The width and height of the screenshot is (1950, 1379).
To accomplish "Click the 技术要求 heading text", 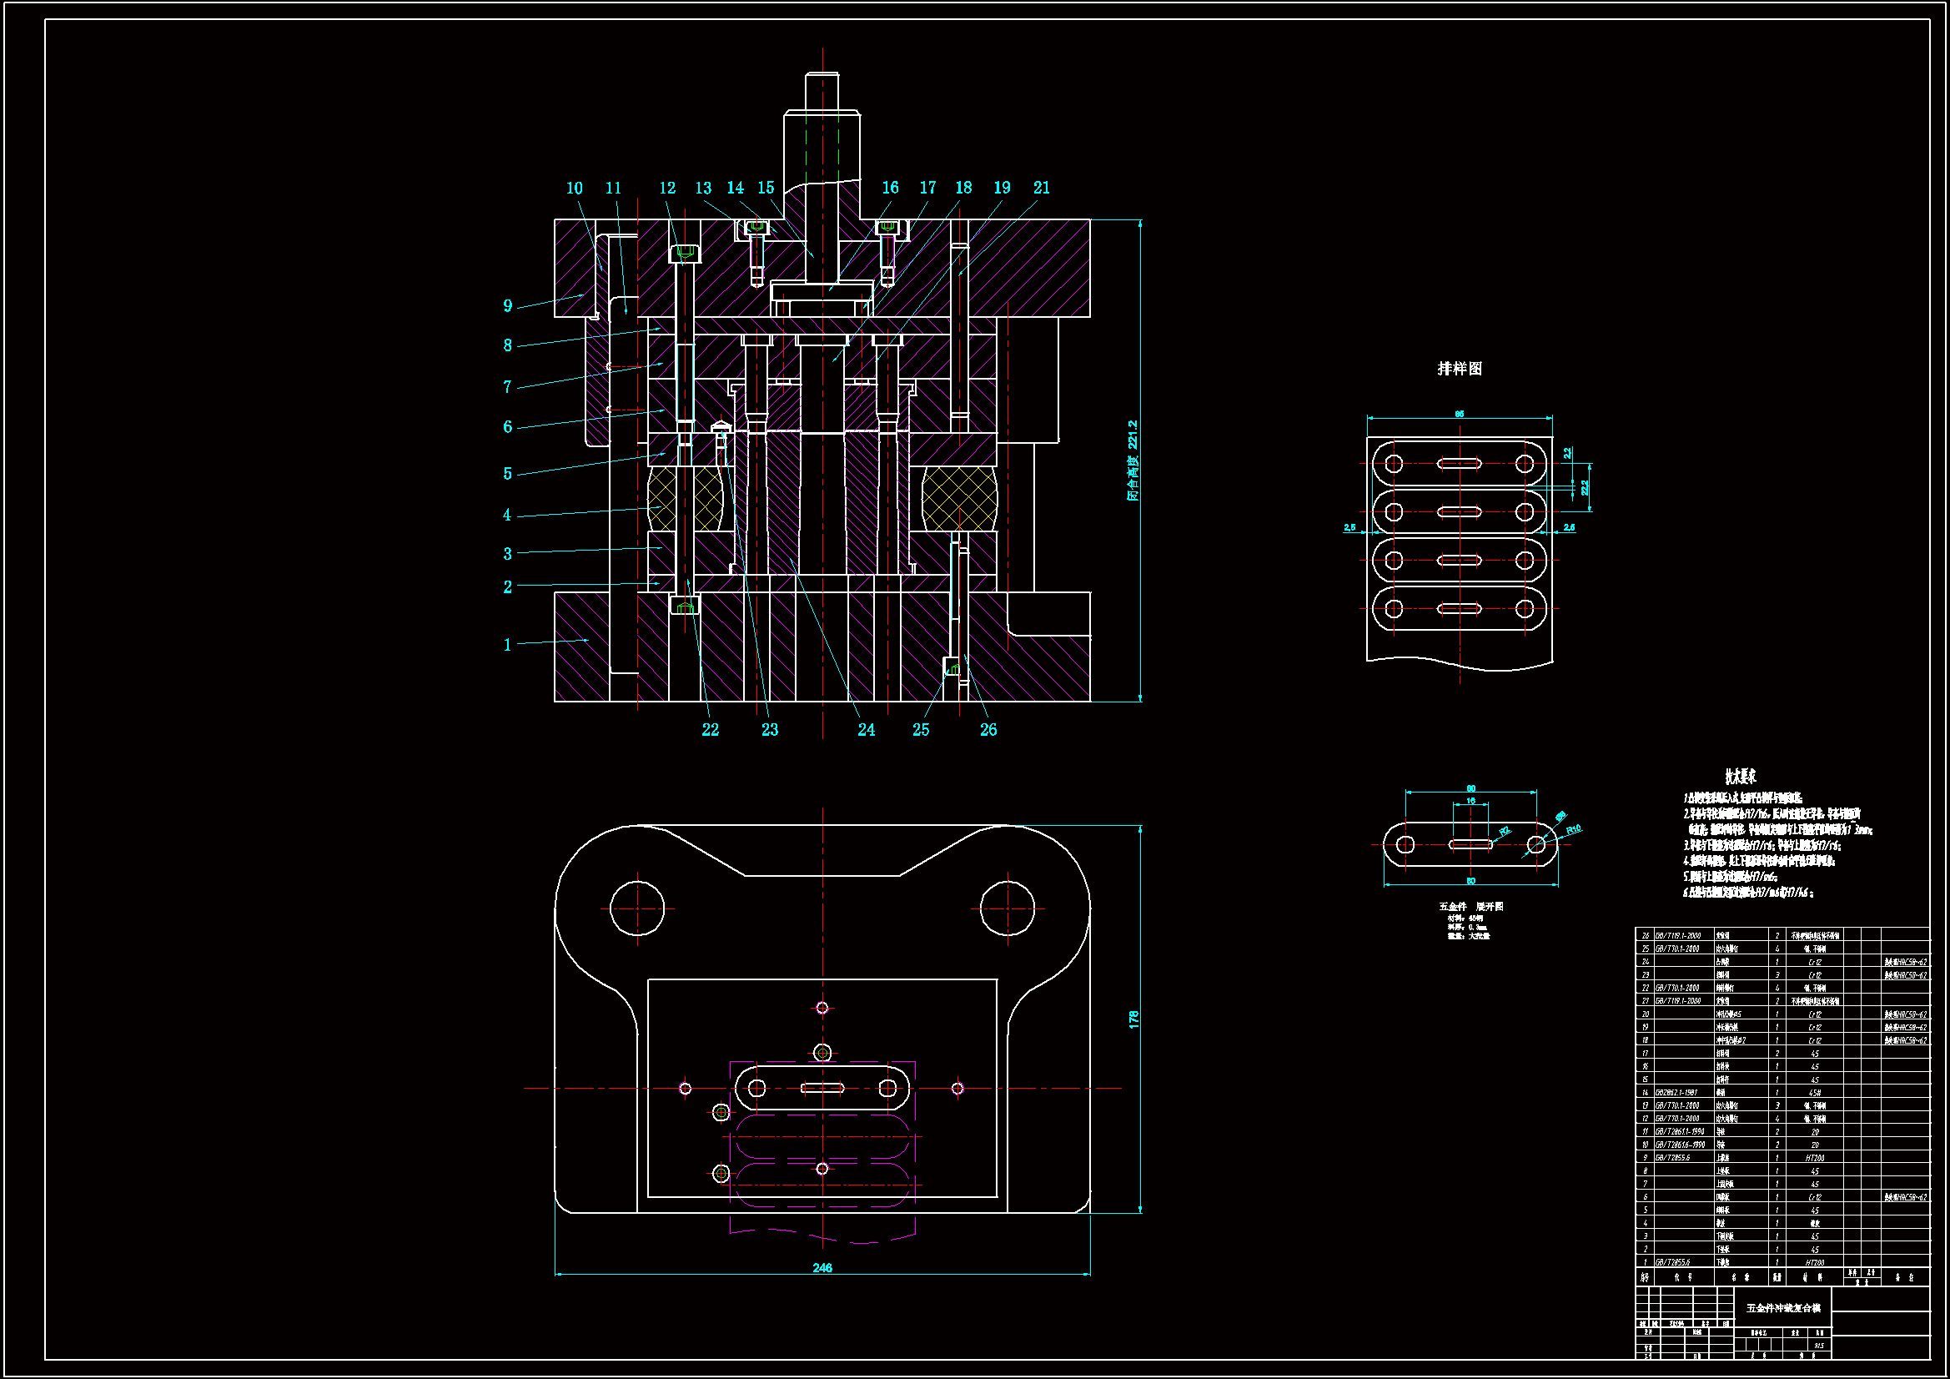I will (1740, 777).
